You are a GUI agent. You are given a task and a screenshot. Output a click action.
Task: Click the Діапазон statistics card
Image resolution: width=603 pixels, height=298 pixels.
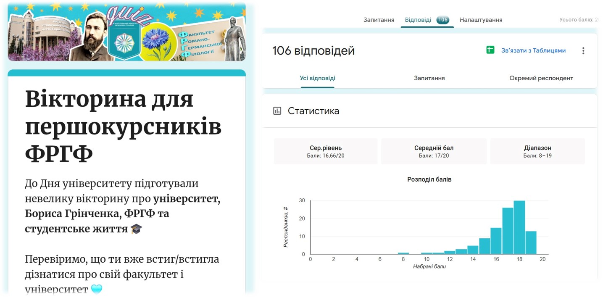coord(537,151)
